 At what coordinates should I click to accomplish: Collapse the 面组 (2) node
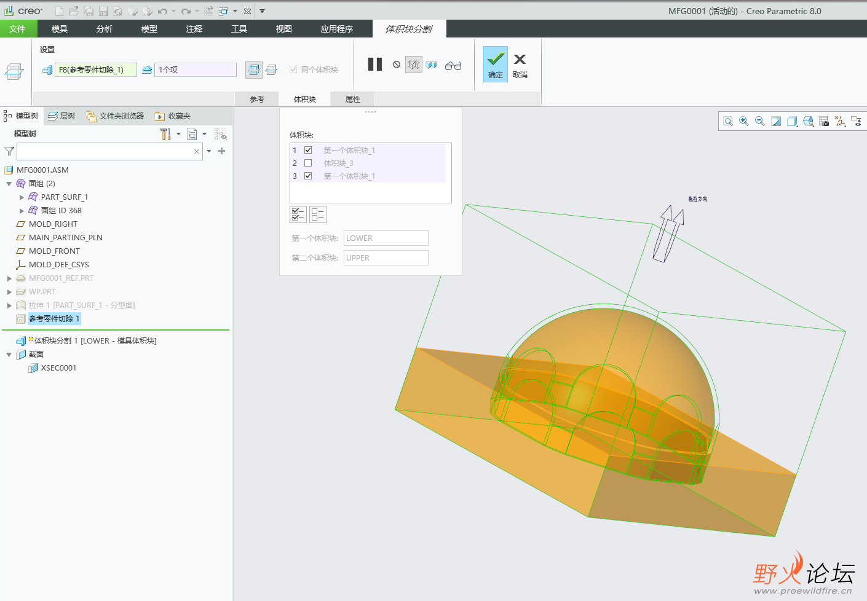click(x=9, y=184)
